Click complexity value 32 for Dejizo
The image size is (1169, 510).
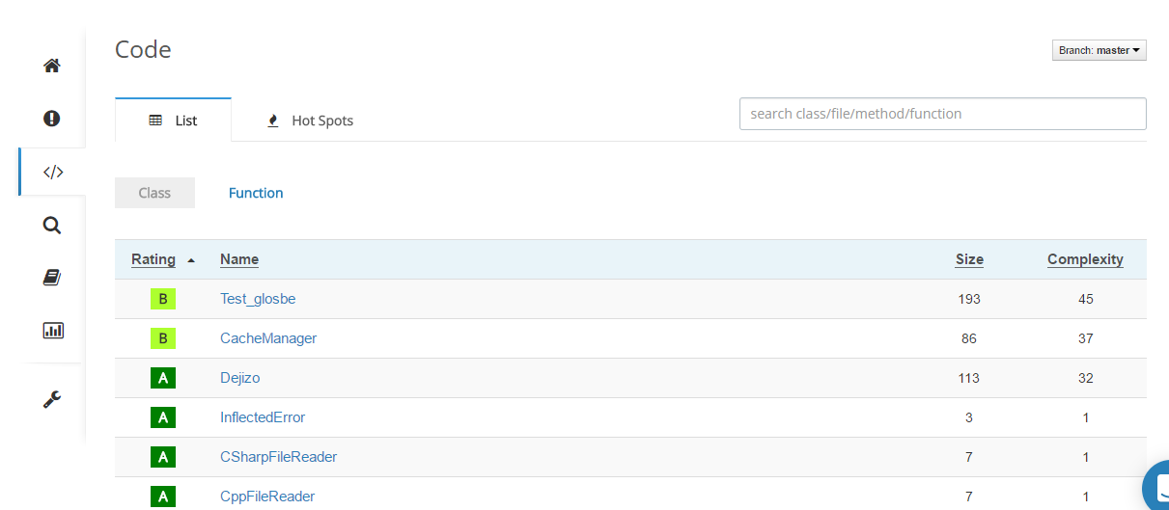pyautogui.click(x=1086, y=378)
